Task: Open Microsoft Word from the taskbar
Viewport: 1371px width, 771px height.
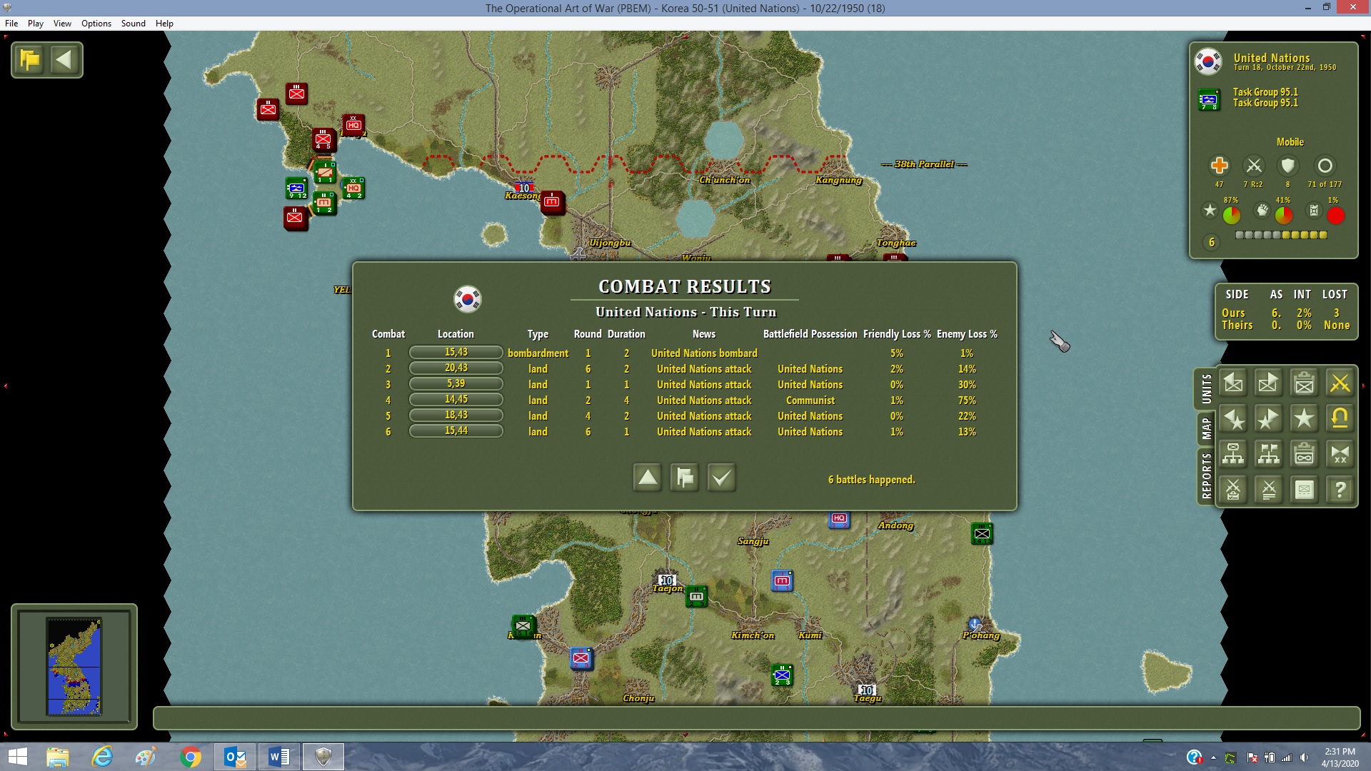Action: click(x=279, y=757)
